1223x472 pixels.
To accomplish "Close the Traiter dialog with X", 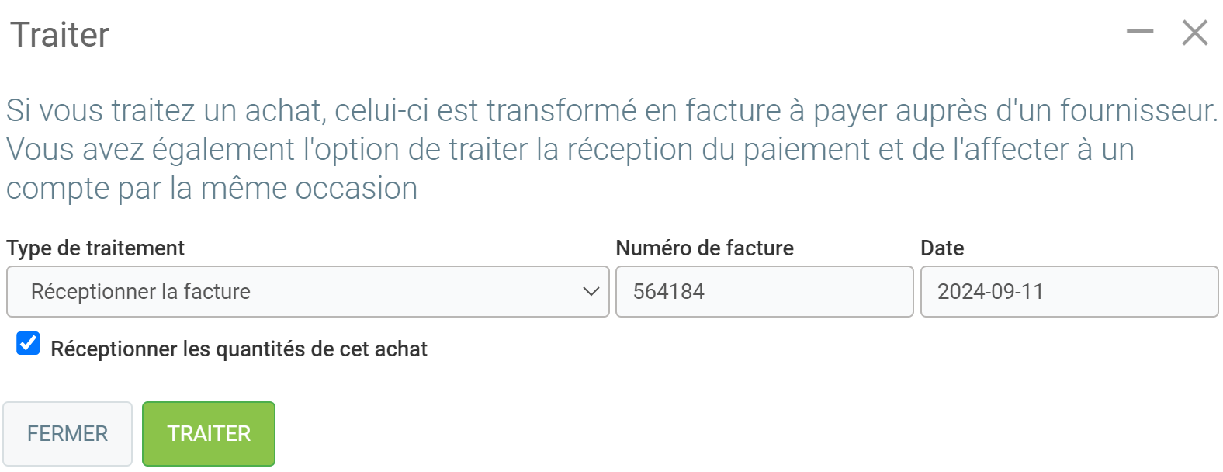I will pyautogui.click(x=1194, y=33).
